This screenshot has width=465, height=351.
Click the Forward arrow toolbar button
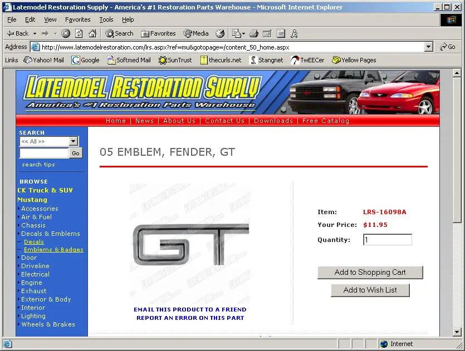pos(45,33)
